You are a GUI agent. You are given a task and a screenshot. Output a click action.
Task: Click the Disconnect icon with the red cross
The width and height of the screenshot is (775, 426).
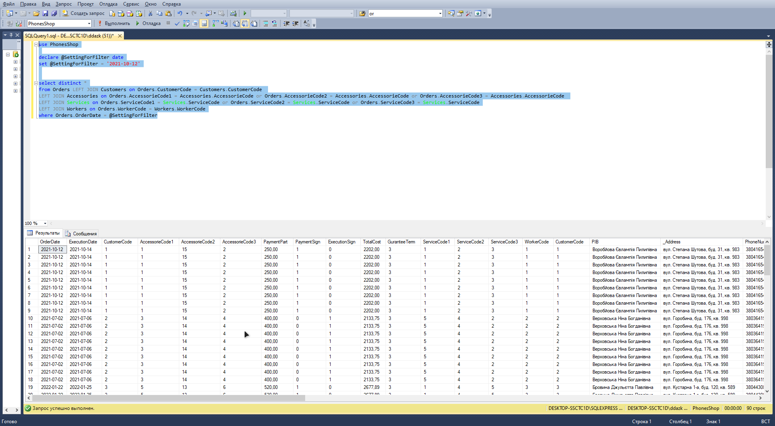[x=19, y=23]
